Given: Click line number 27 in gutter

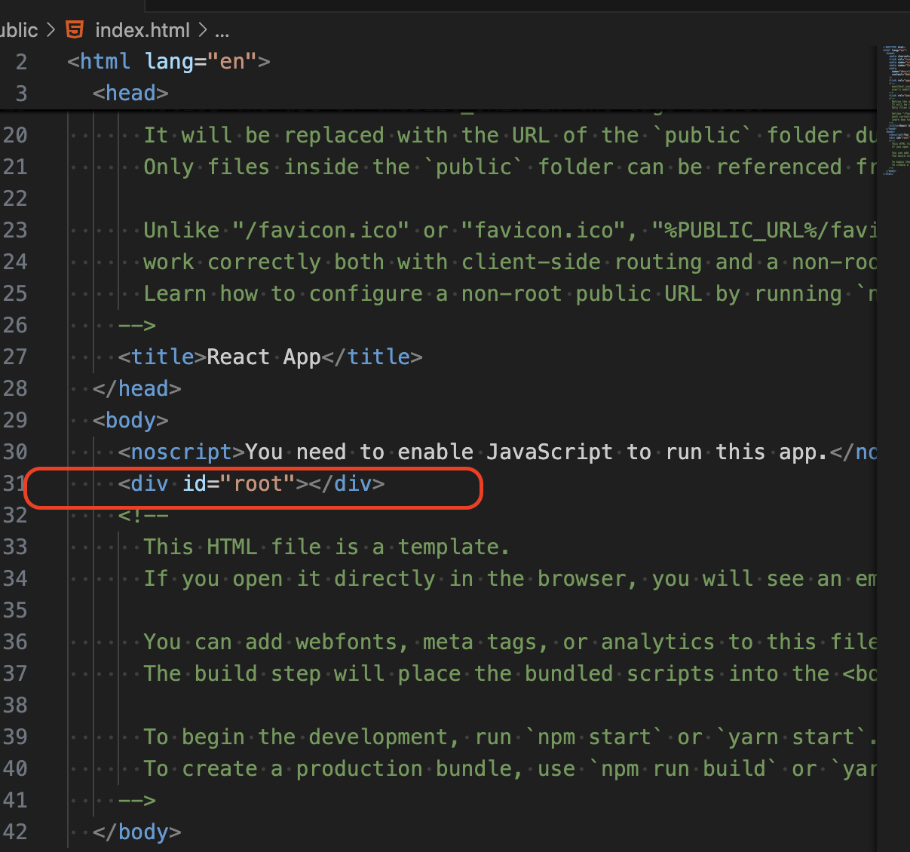Looking at the screenshot, I should click(15, 357).
